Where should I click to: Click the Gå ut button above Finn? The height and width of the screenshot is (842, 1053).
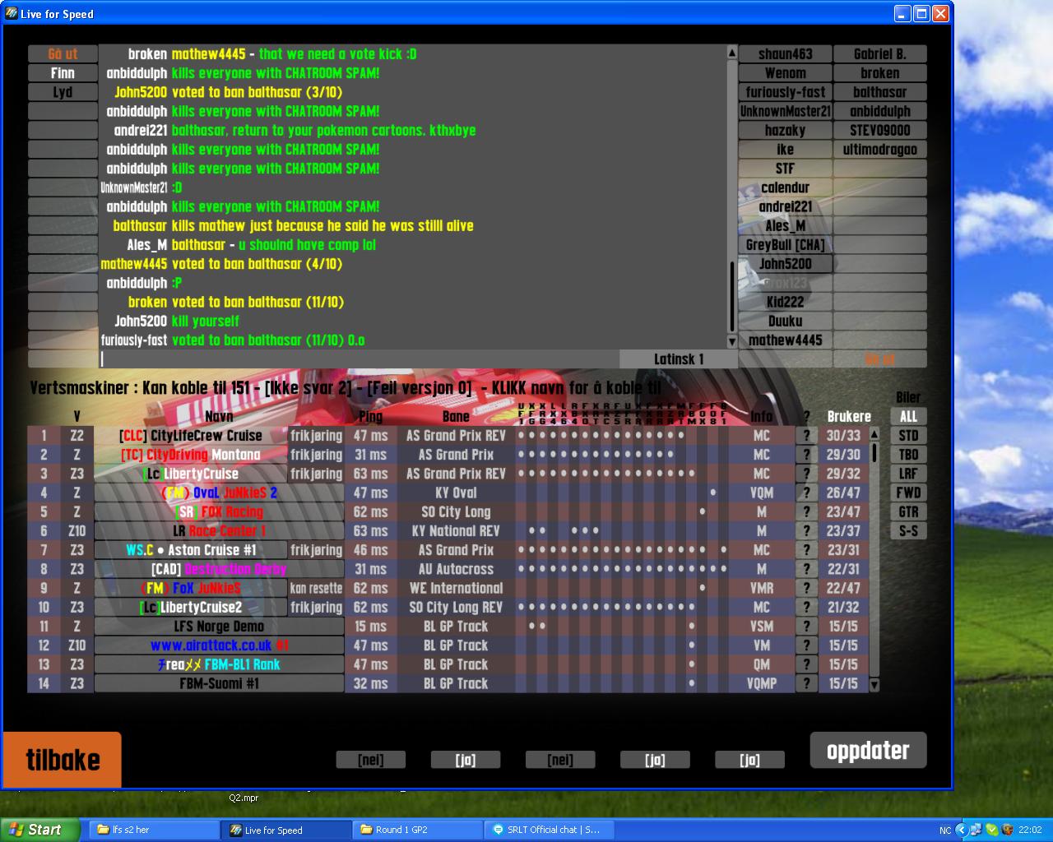[63, 54]
